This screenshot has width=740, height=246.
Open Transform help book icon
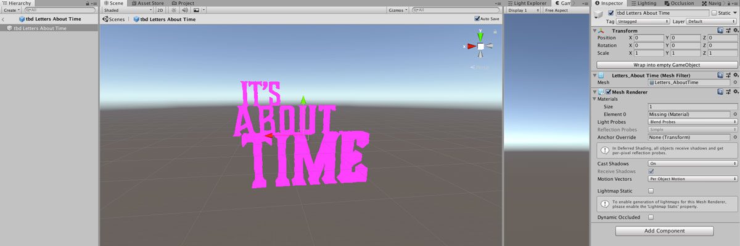coord(720,31)
